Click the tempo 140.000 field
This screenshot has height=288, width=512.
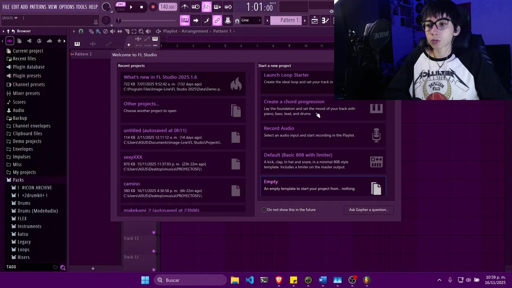point(168,7)
